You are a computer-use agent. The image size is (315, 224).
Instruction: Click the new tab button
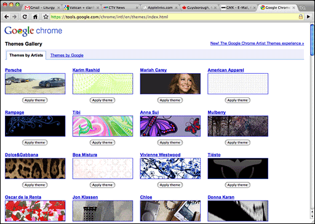click(x=303, y=7)
